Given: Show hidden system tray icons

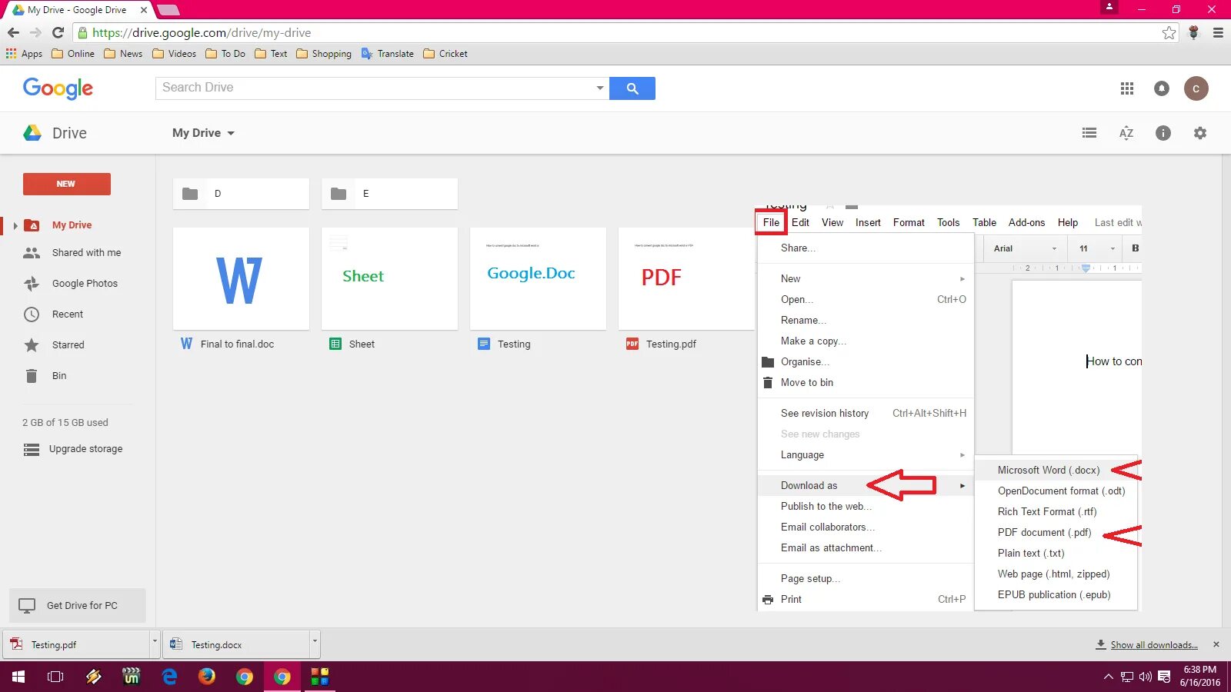Looking at the screenshot, I should click(x=1108, y=677).
